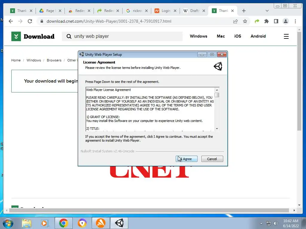Go to Home breadcrumb
306x229 pixels.
tap(16, 60)
